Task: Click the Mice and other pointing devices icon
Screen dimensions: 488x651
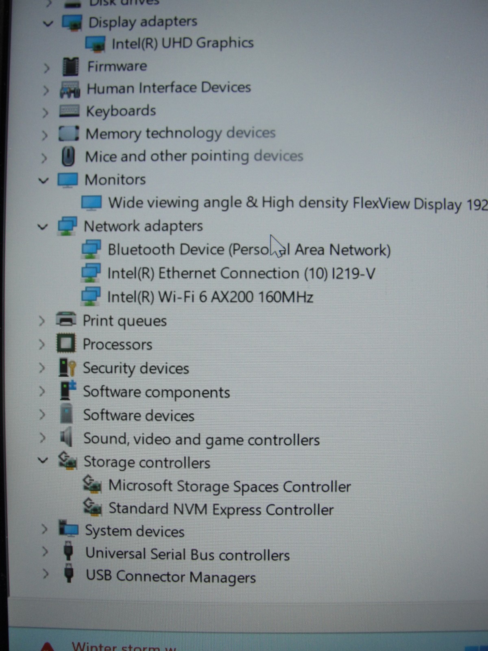Action: [68, 156]
